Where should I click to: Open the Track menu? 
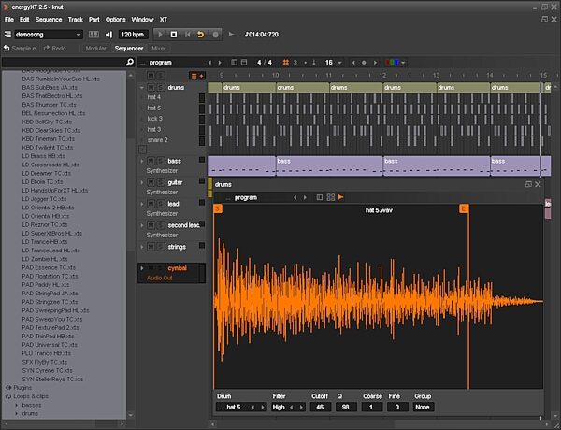point(76,20)
